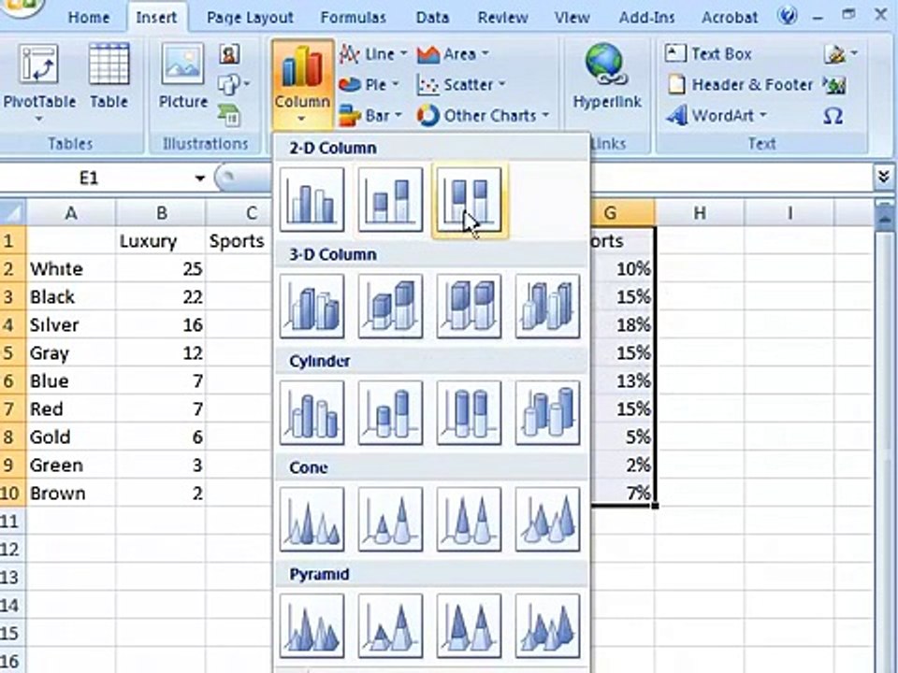Select the Stacked Pyramid chart

[390, 625]
